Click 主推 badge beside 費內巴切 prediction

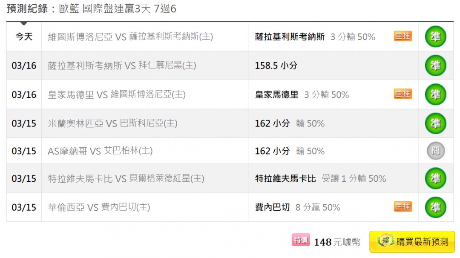(x=403, y=206)
